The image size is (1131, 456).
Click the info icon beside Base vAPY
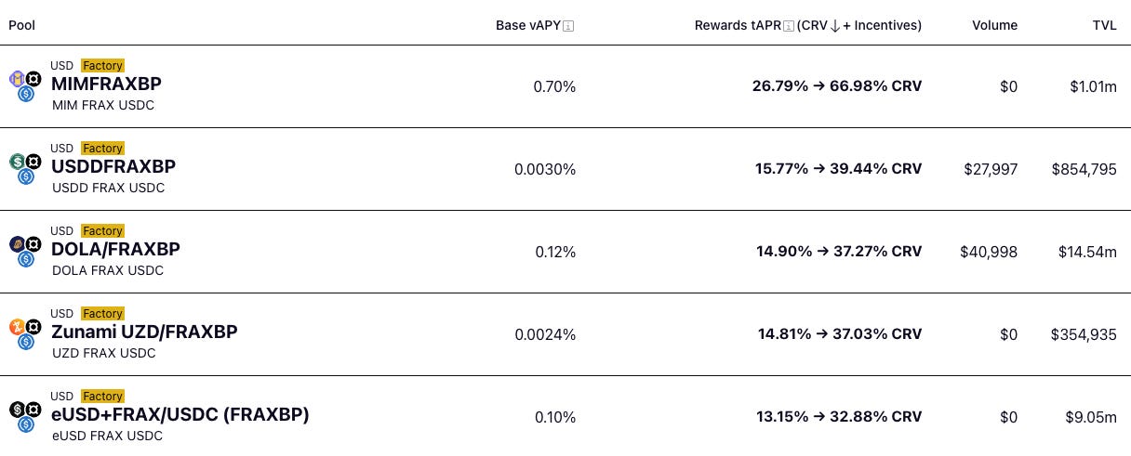[x=569, y=26]
